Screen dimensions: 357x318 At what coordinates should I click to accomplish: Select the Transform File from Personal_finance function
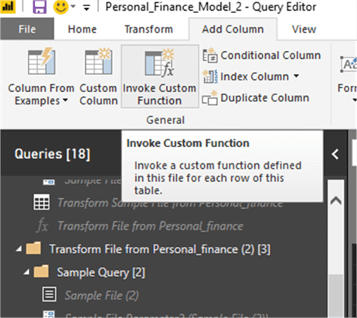tap(150, 226)
